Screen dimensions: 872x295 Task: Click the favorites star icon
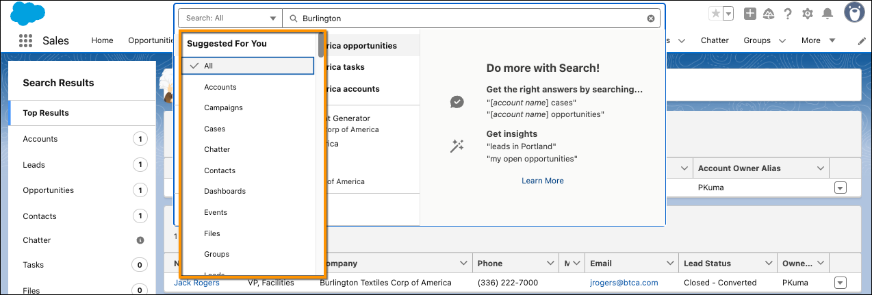pyautogui.click(x=715, y=14)
